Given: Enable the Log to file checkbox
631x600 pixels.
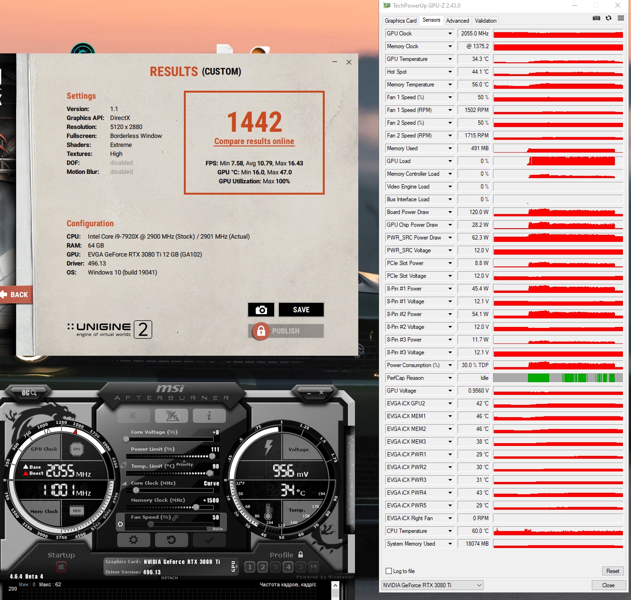Looking at the screenshot, I should (x=389, y=571).
